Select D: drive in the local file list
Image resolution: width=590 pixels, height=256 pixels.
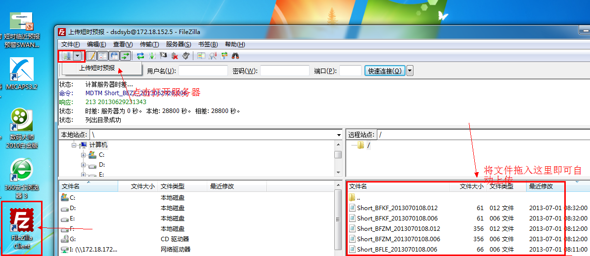pyautogui.click(x=73, y=208)
